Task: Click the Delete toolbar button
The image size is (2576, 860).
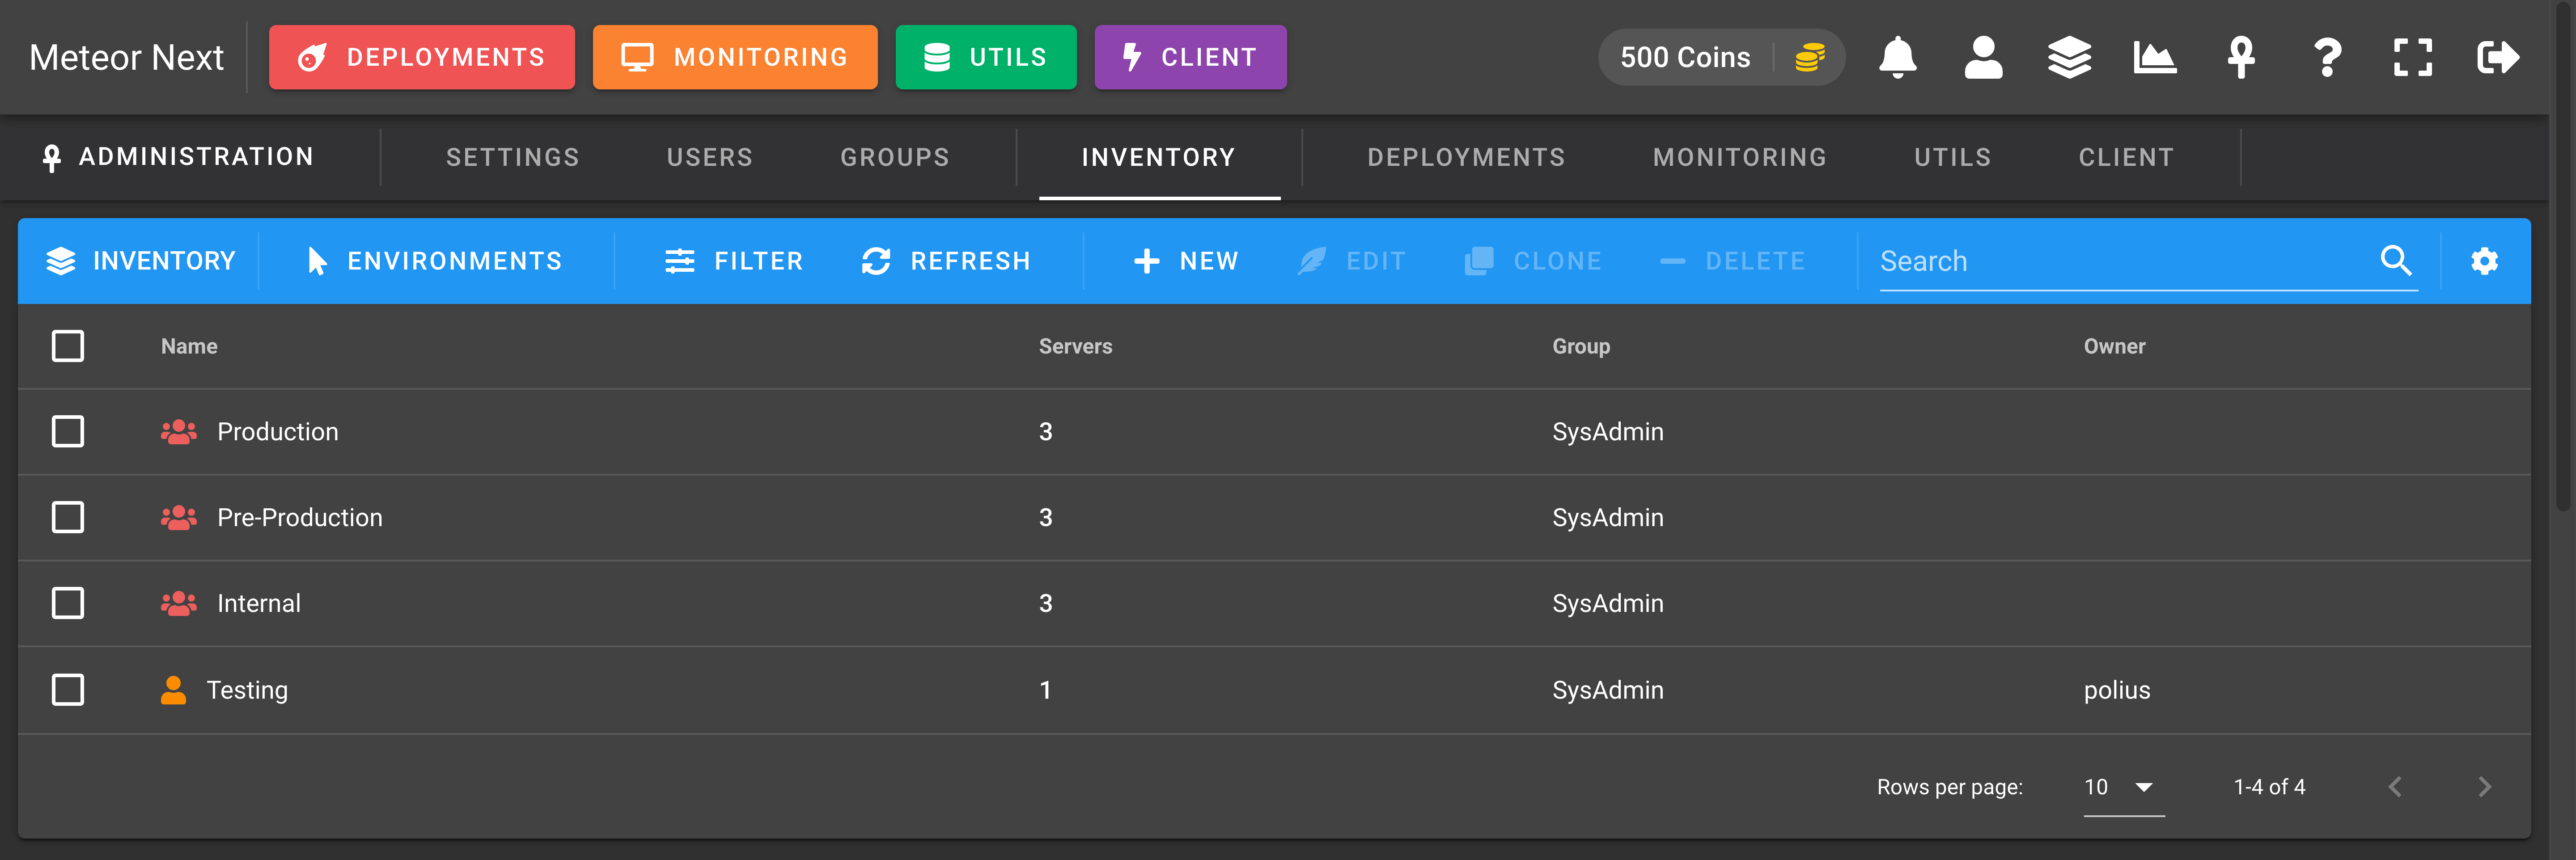Action: tap(1732, 261)
